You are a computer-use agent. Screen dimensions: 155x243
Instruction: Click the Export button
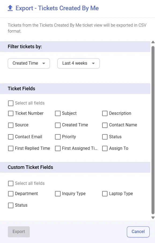(x=19, y=232)
